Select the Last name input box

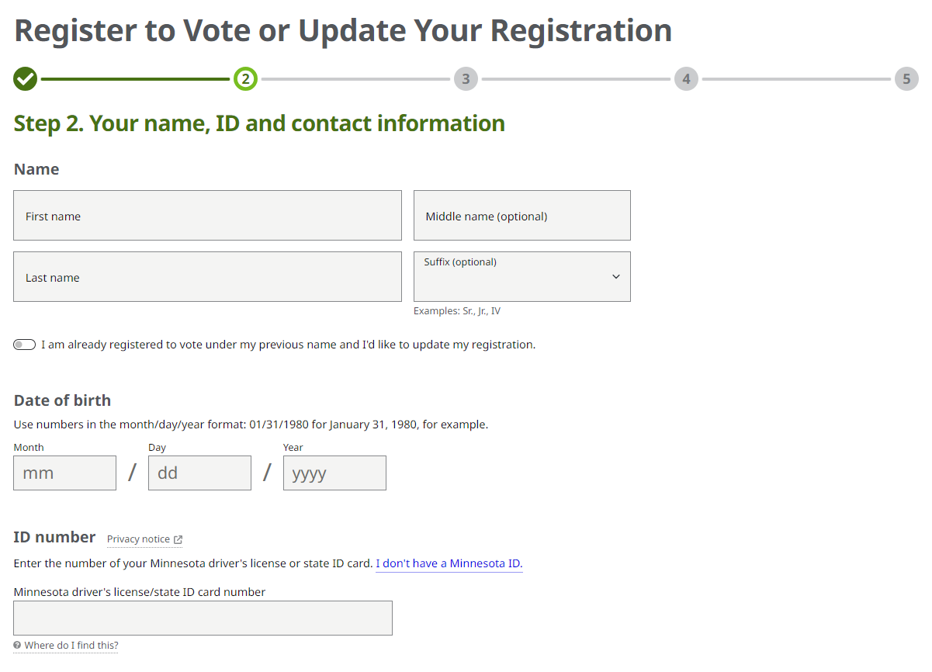click(x=207, y=276)
